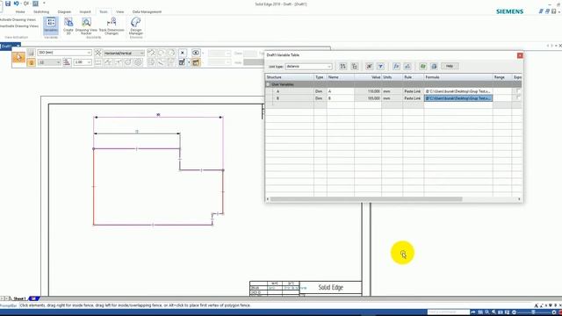The height and width of the screenshot is (316, 562).
Task: Click scroll right arrow in Variable Table
Action: (x=519, y=199)
